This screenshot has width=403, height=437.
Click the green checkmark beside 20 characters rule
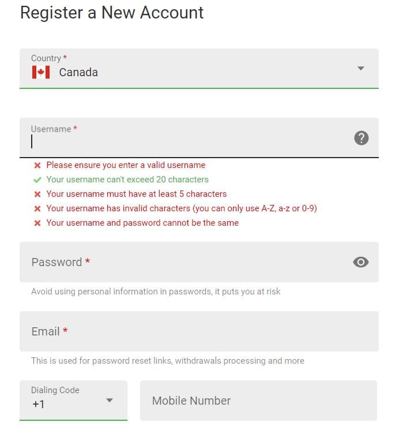tap(37, 180)
